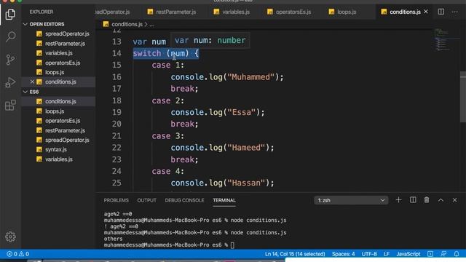Click into the terminal prompt line

169,245
